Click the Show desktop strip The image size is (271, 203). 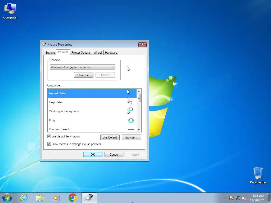pos(269,198)
